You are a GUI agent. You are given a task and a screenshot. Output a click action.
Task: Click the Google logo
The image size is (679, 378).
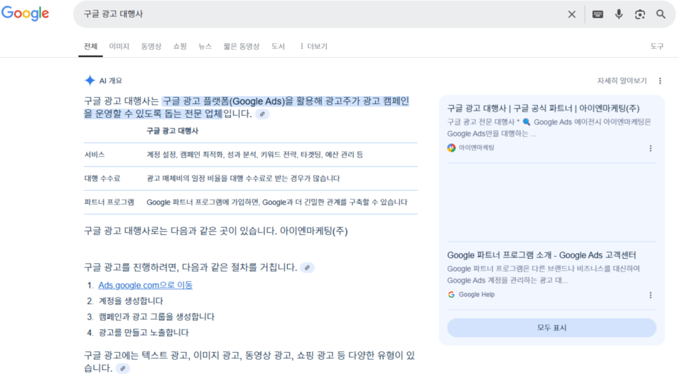click(x=25, y=13)
